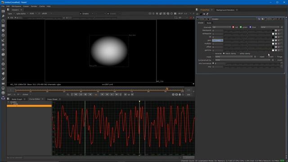
Task: Open the Viewer1 tab
Action: (15, 10)
